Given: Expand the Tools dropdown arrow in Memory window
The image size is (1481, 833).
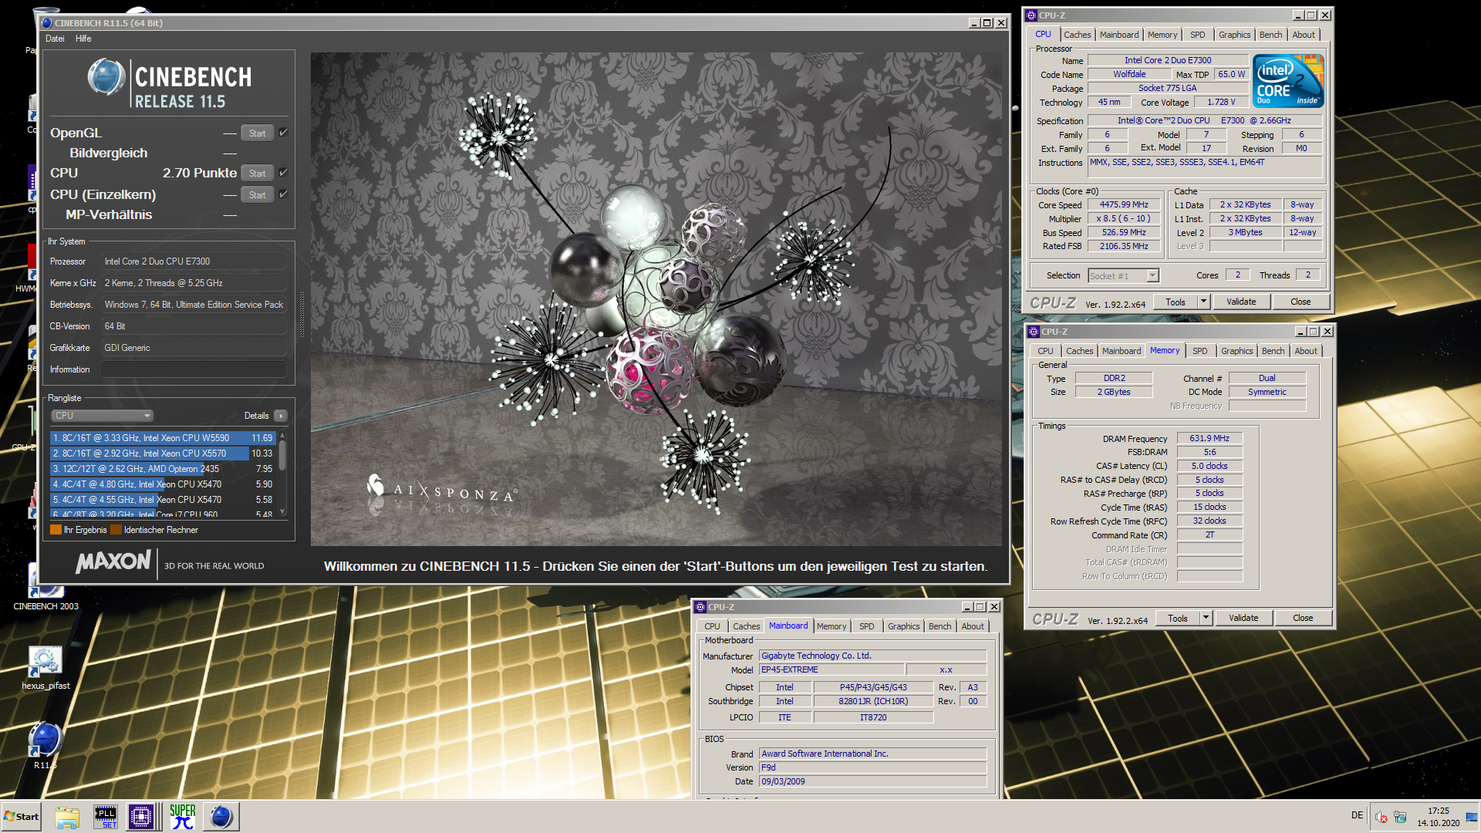Looking at the screenshot, I should tap(1206, 619).
